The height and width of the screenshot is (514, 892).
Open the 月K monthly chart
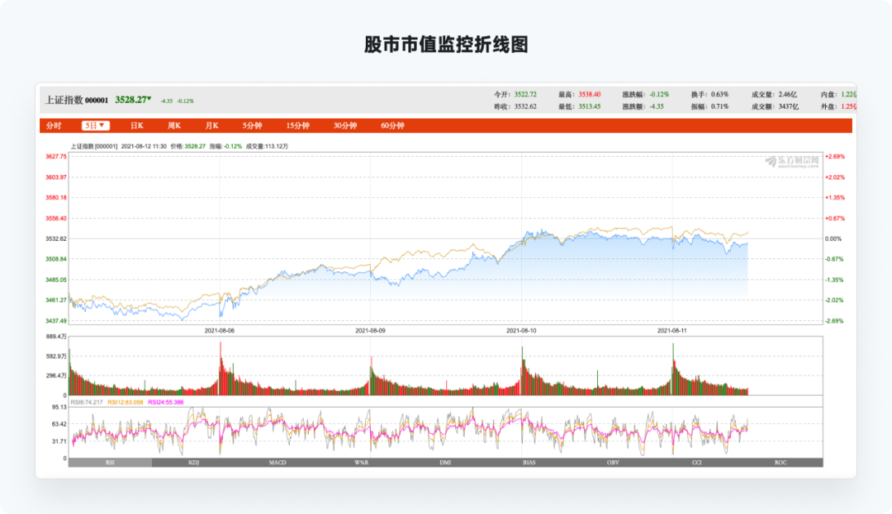click(x=211, y=125)
